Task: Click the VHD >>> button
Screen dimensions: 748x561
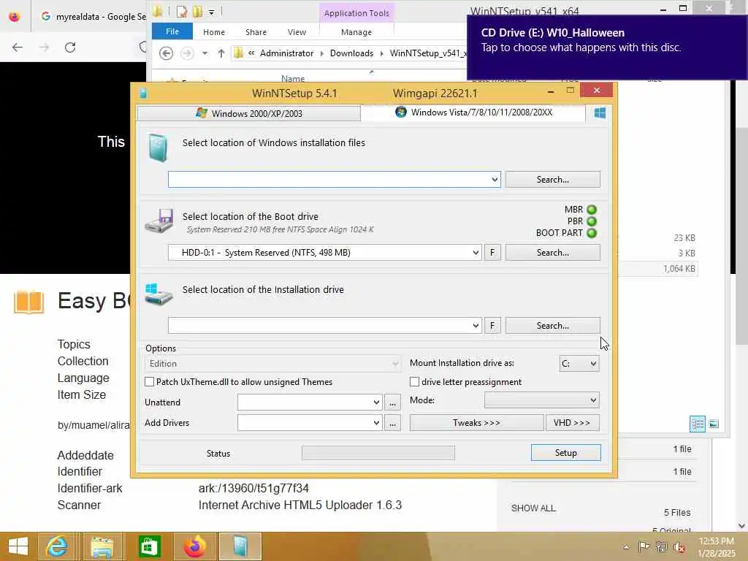Action: point(572,423)
